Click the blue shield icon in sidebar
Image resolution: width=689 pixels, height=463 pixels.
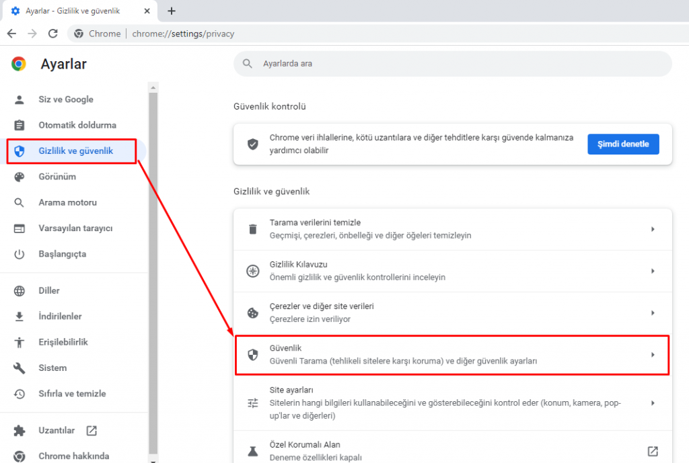point(20,151)
